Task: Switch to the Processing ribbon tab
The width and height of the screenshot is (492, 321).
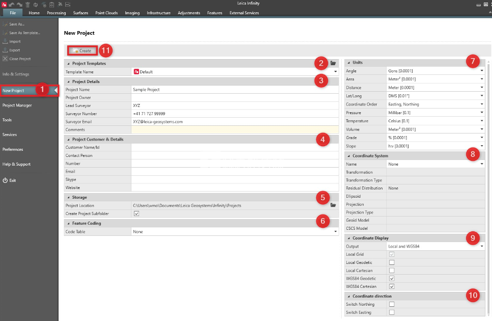Action: pyautogui.click(x=57, y=13)
